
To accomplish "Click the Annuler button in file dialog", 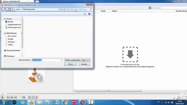I will pos(84,64).
